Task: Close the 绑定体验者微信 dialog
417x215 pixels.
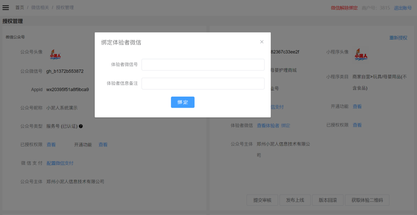Action: click(x=262, y=42)
